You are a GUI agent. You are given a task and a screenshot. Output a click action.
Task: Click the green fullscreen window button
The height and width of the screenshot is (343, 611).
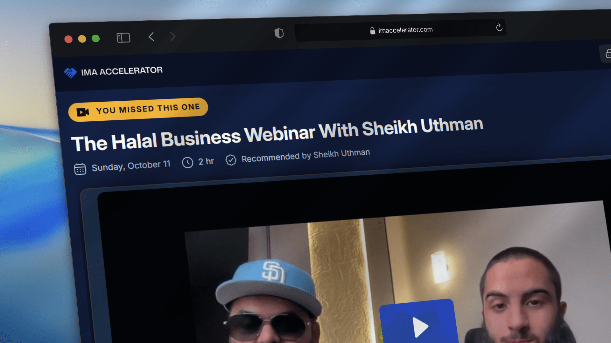(x=95, y=38)
